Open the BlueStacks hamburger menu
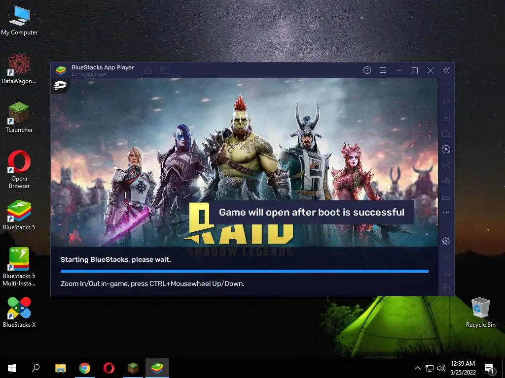This screenshot has height=378, width=505. [383, 70]
